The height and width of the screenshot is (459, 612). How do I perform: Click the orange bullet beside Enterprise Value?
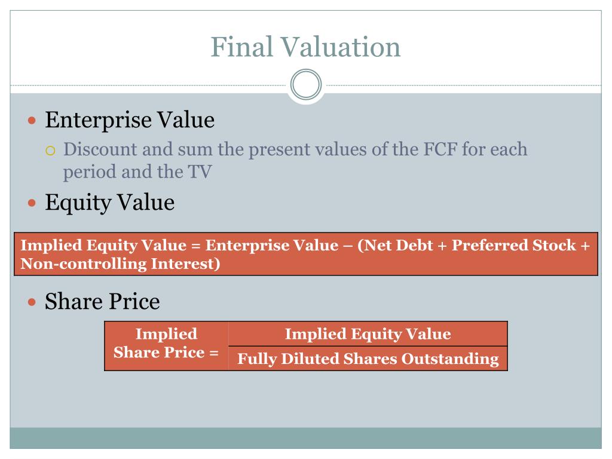tap(32, 120)
